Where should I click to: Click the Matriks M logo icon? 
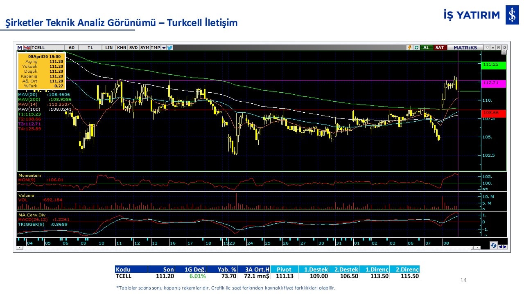pyautogui.click(x=20, y=48)
